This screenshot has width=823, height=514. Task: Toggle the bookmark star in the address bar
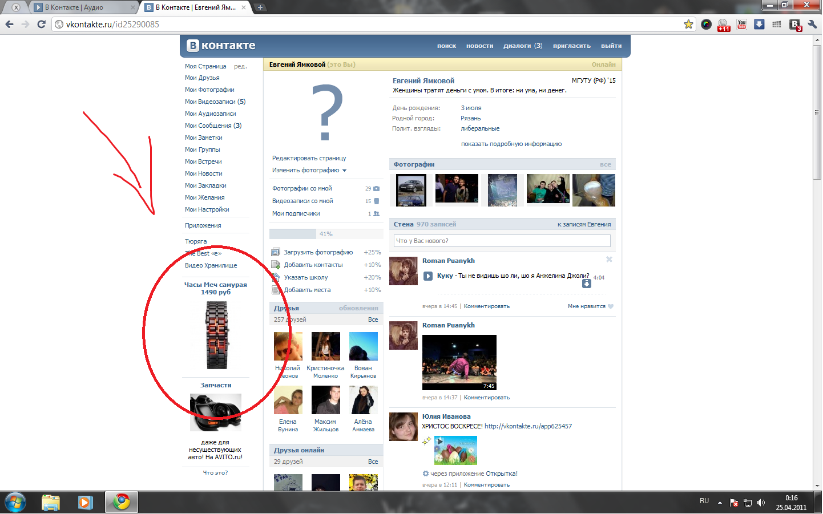tap(688, 24)
